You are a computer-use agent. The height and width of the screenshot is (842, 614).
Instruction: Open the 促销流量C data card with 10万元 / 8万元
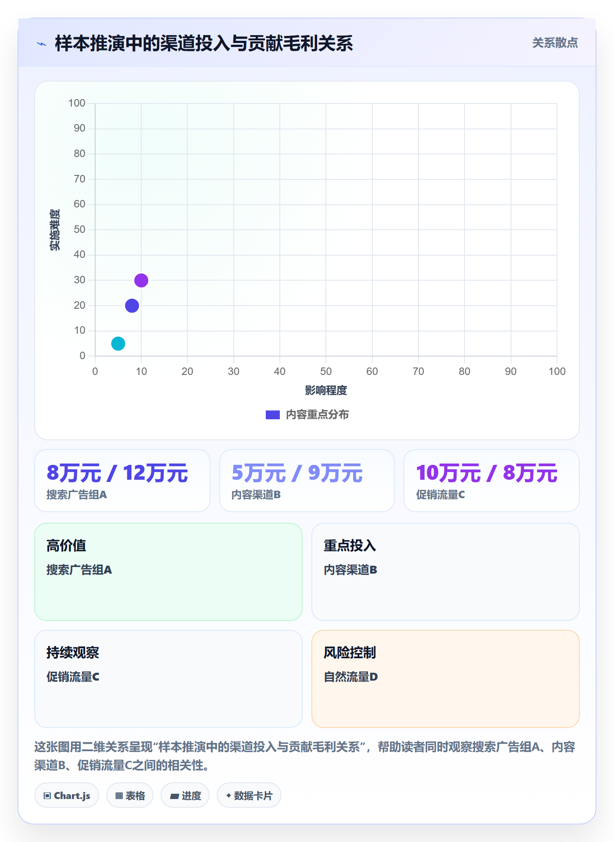pos(492,481)
